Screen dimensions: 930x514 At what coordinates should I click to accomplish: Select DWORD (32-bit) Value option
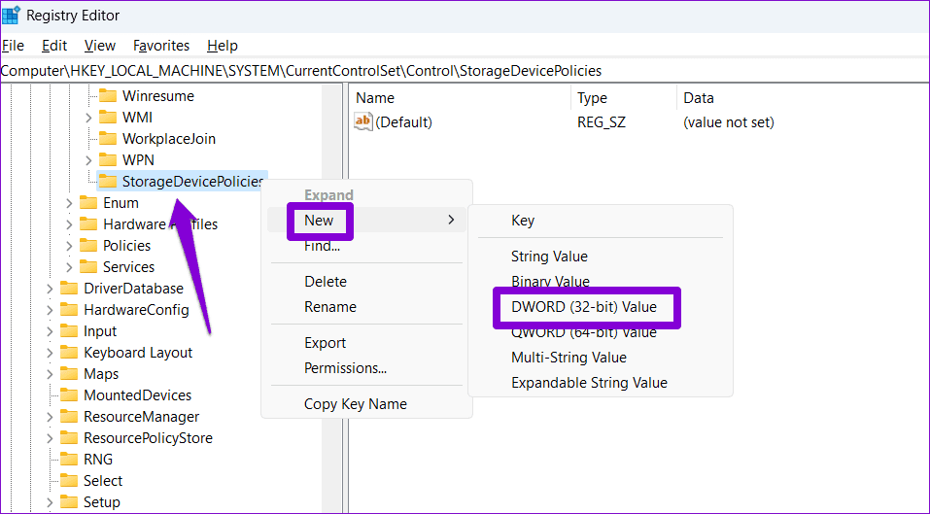[601, 306]
